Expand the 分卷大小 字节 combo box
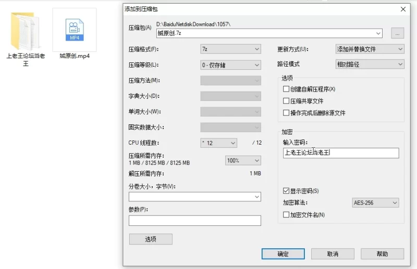417x269 pixels. pos(194,197)
